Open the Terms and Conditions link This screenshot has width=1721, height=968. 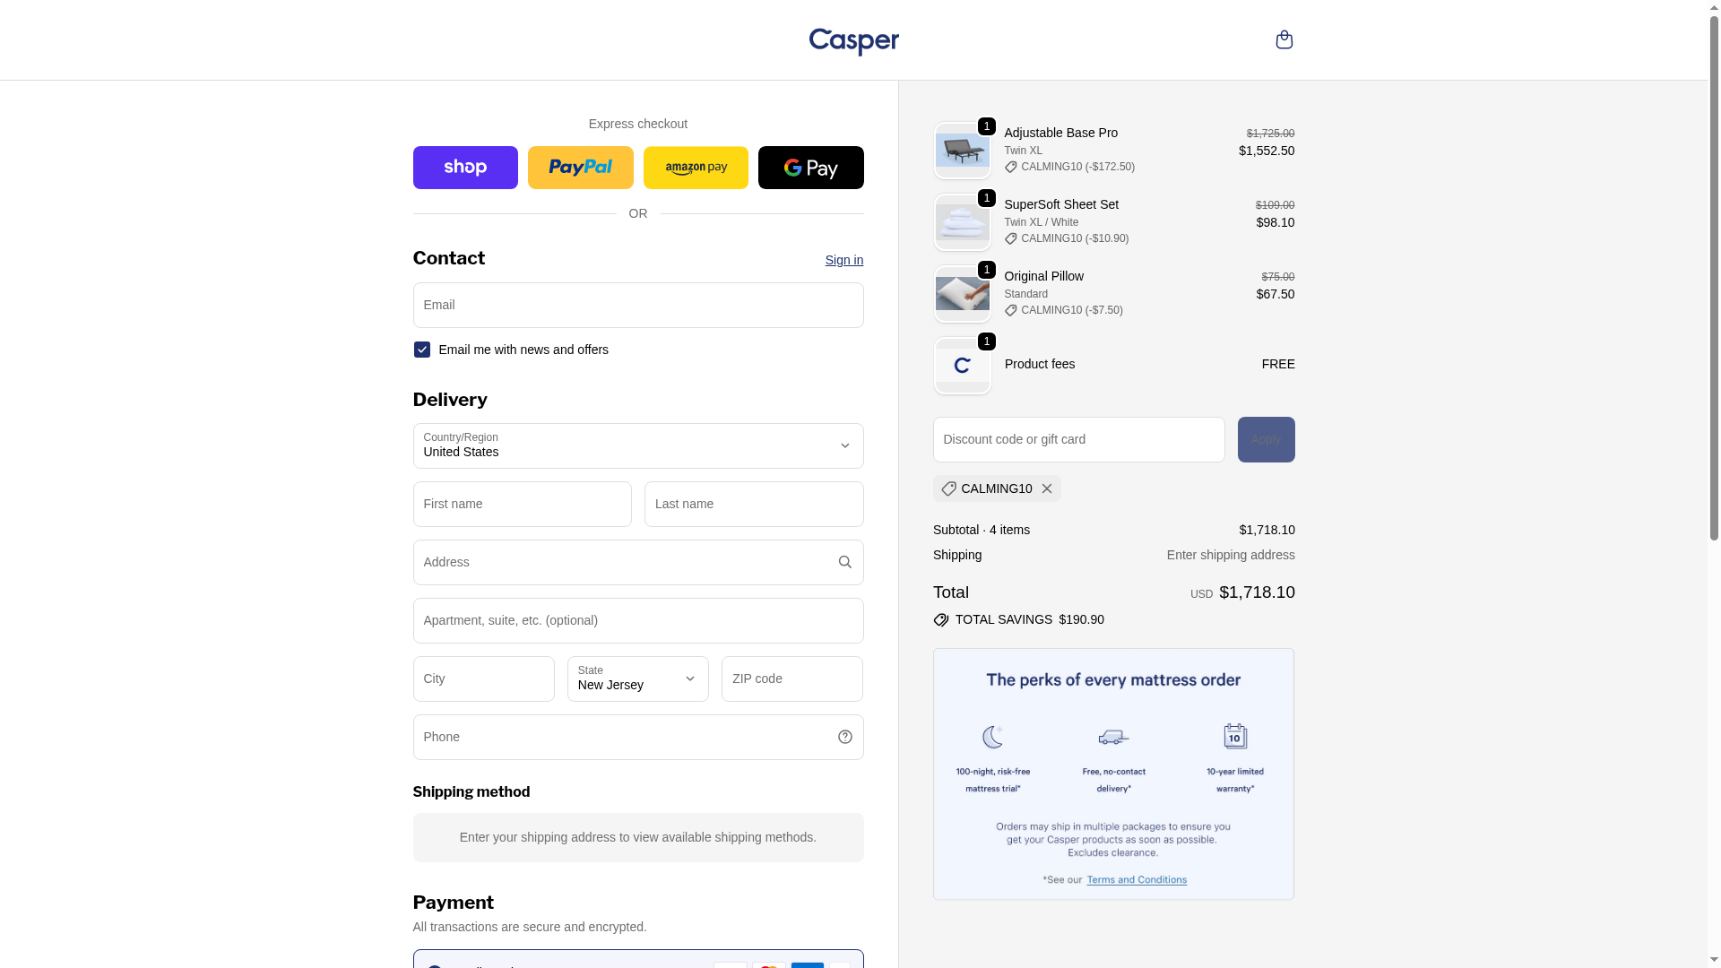point(1137,879)
